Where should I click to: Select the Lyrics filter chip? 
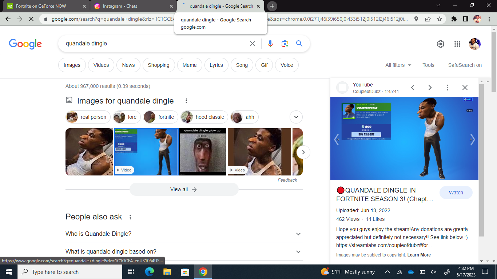(216, 65)
